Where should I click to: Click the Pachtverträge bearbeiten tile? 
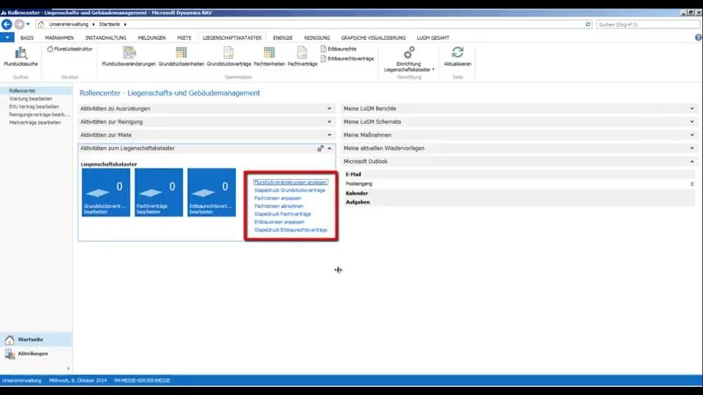pos(159,192)
